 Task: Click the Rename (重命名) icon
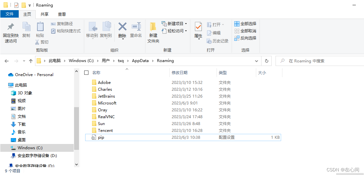136,27
